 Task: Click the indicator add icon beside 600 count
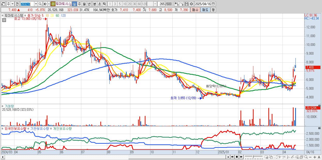177,4
